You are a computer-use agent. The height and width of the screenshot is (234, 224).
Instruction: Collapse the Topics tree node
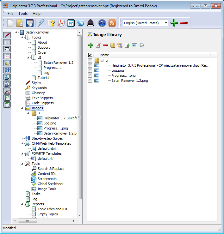click(22, 37)
